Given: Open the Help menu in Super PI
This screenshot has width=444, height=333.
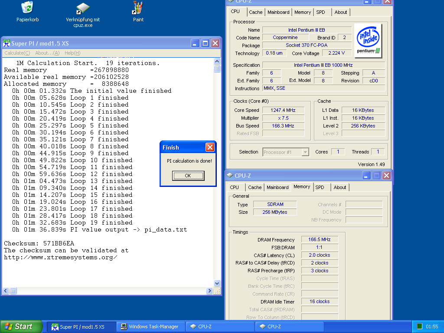Looking at the screenshot, I should pos(72,53).
